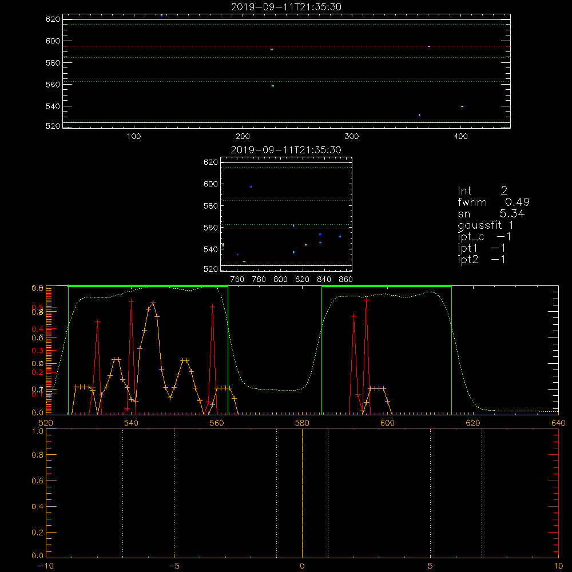Click the red peak near 540
Viewport: 572px width, 572px height.
(x=132, y=301)
